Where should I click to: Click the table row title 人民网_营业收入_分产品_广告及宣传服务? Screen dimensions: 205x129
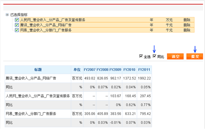(38, 96)
